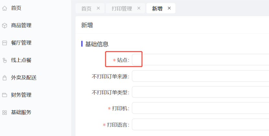This screenshot has height=136, width=269.
Task: Open 商品管理 in the sidebar
Action: 21,26
